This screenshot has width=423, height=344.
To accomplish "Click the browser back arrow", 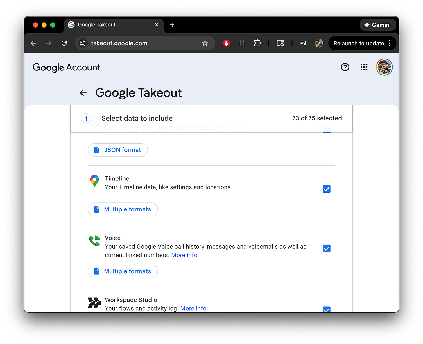I will click(33, 43).
